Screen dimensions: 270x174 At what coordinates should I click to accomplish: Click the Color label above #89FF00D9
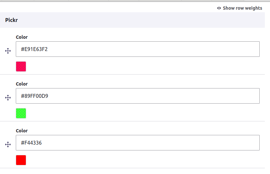22,84
